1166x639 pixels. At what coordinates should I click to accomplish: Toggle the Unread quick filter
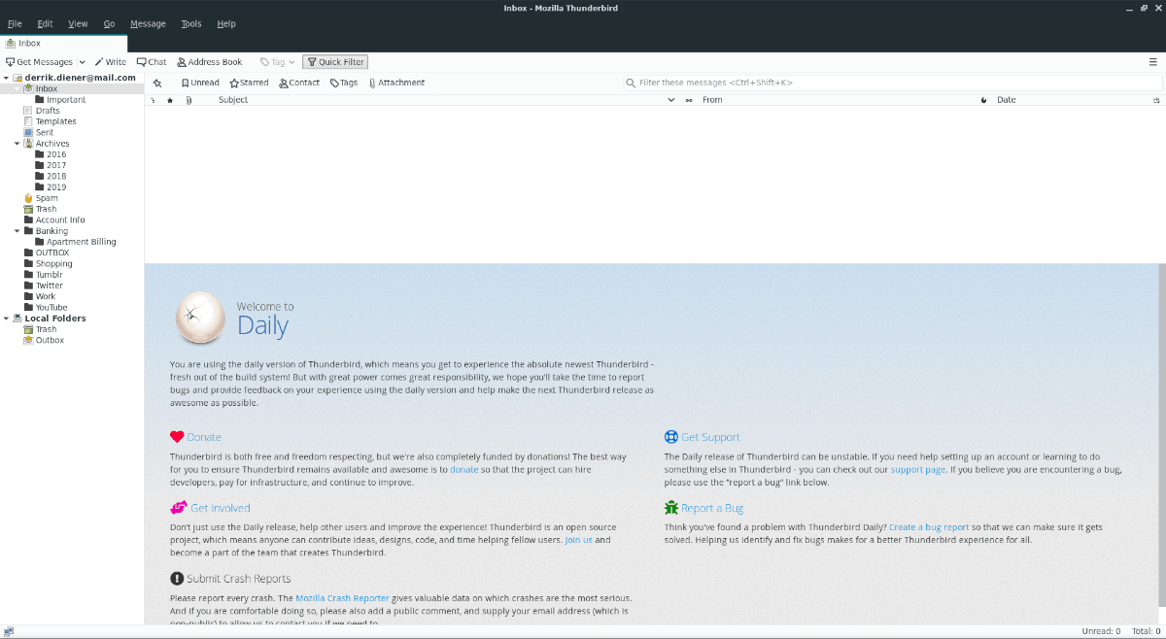click(200, 84)
